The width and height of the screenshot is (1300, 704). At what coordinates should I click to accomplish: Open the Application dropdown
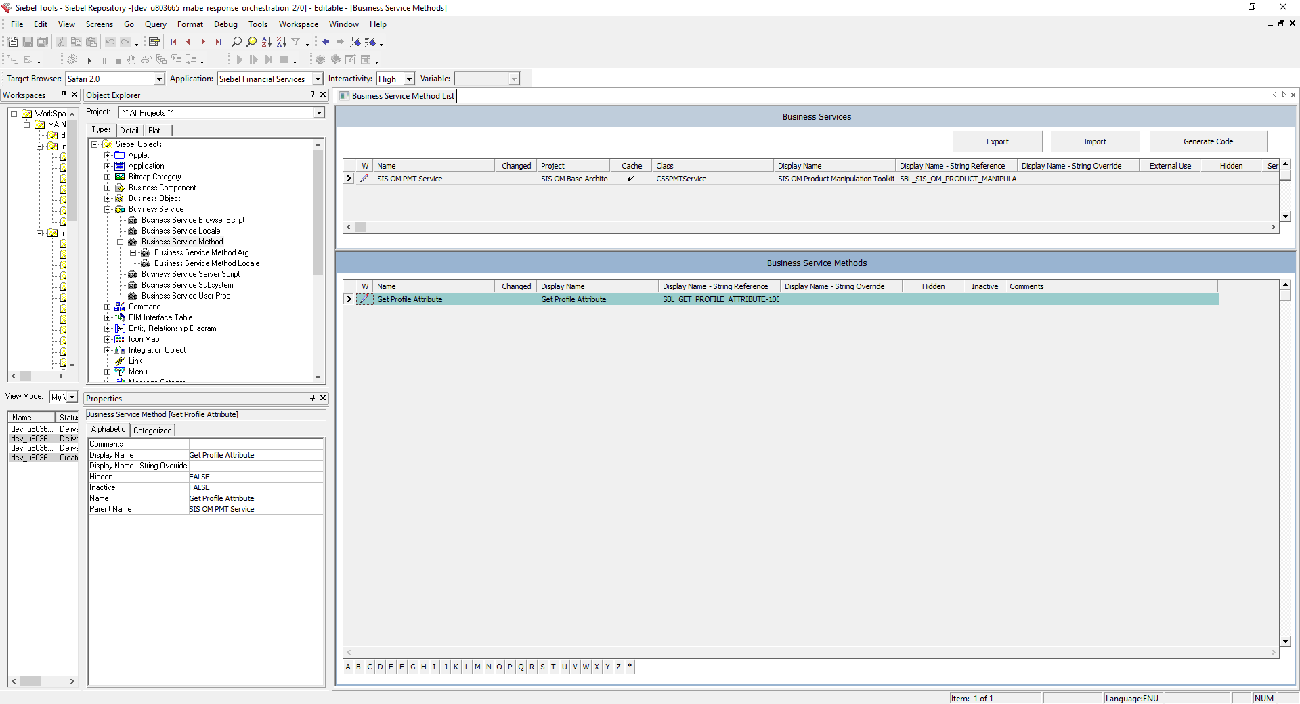318,79
